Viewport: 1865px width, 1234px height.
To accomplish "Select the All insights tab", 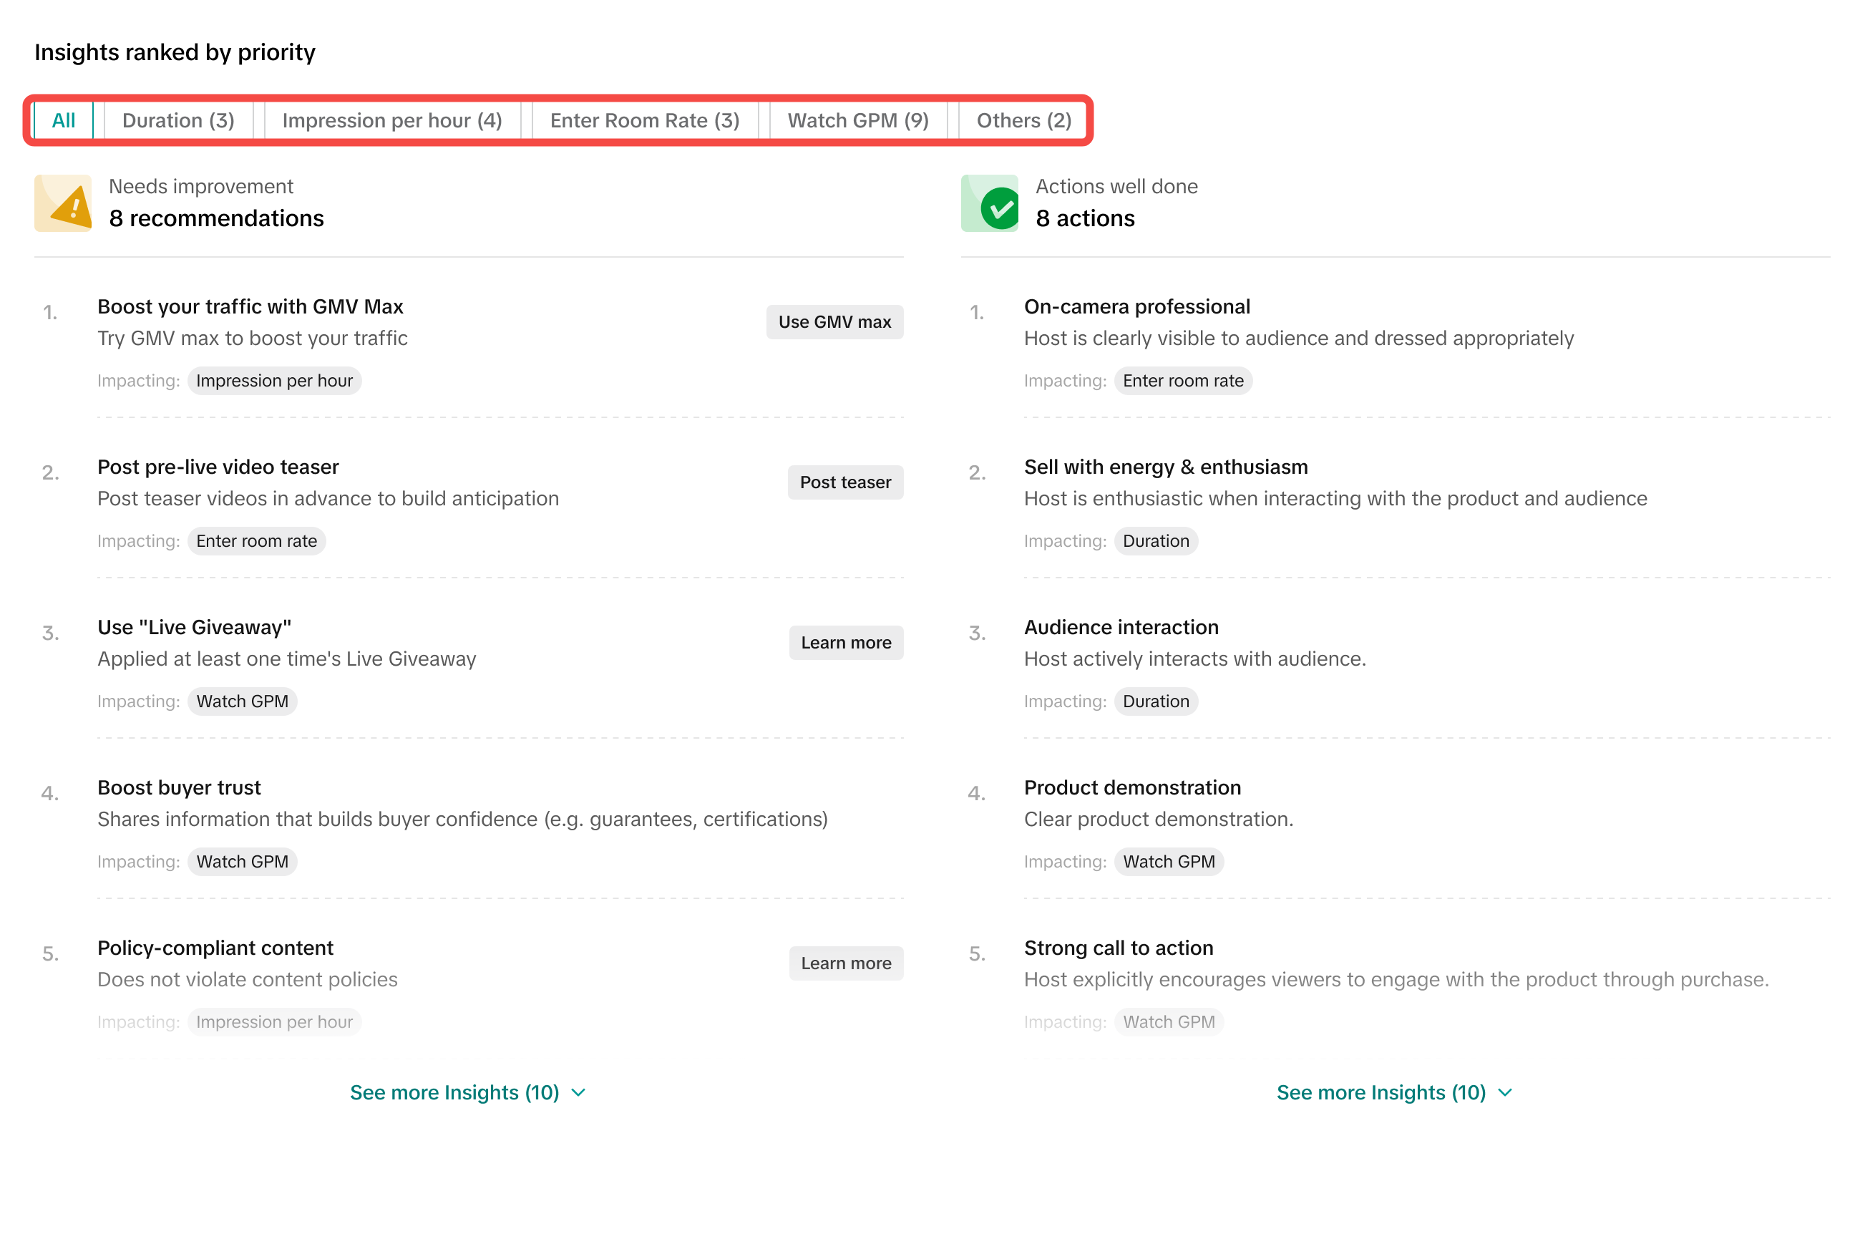I will pyautogui.click(x=63, y=120).
